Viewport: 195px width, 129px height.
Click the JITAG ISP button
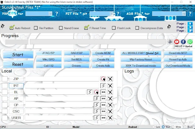coord(49,53)
